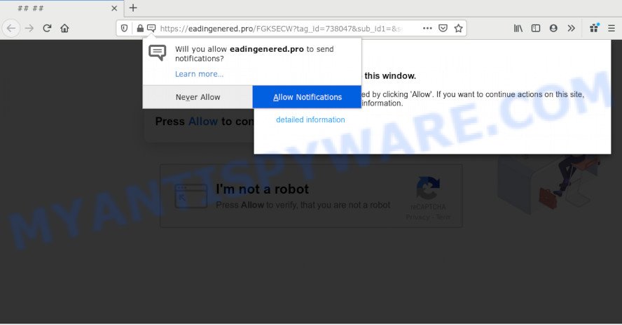Choose Never Allow for notifications
The image size is (622, 325).
[x=198, y=97]
